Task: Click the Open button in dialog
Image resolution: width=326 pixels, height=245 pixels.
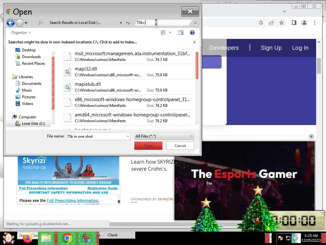Action: pyautogui.click(x=148, y=145)
